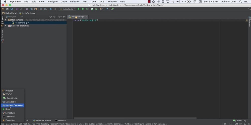The height and width of the screenshot is (125, 251).
Task: Click the project panel gear settings icon
Action: click(x=59, y=17)
